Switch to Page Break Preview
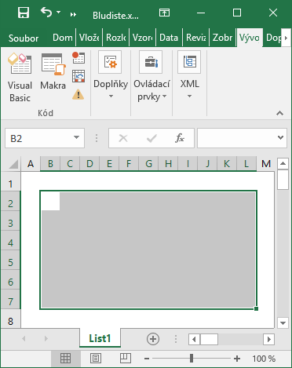 [x=126, y=359]
